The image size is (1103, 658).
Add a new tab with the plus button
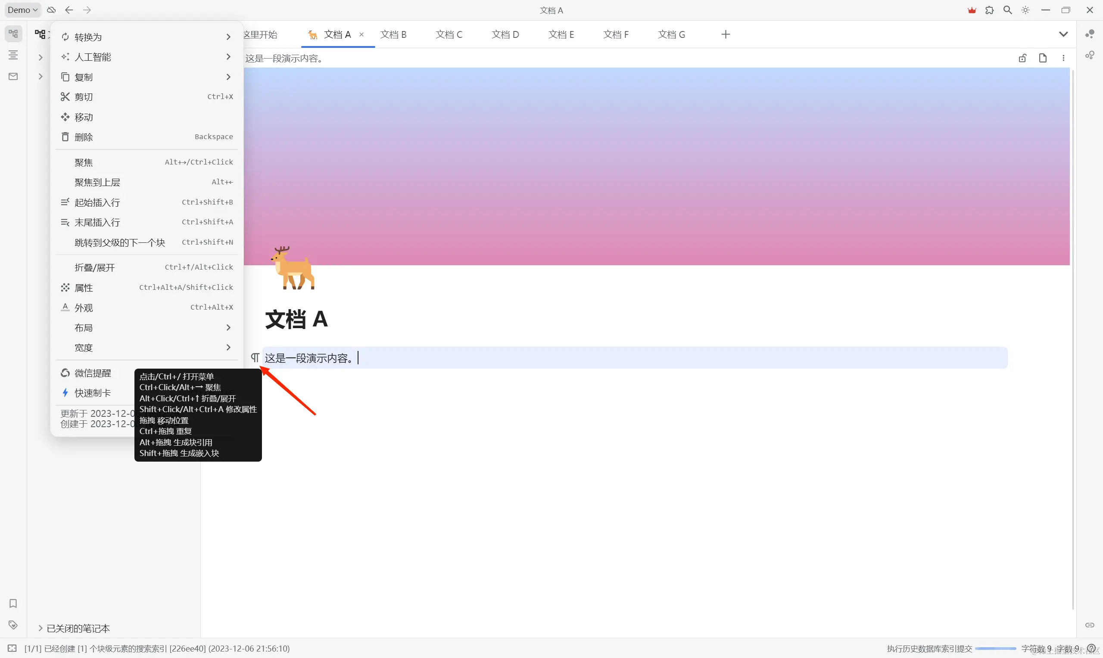tap(726, 34)
